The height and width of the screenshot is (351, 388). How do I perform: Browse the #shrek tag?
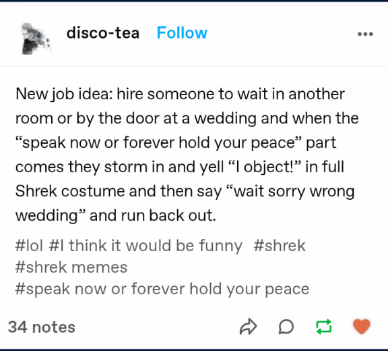pyautogui.click(x=280, y=246)
